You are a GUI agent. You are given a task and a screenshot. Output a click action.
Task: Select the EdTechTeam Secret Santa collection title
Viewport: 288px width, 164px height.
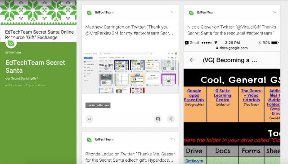[x=35, y=66]
